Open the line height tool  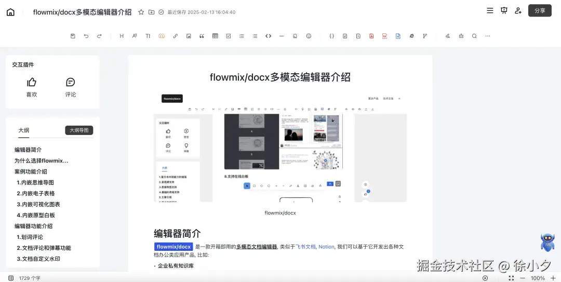tap(148, 36)
